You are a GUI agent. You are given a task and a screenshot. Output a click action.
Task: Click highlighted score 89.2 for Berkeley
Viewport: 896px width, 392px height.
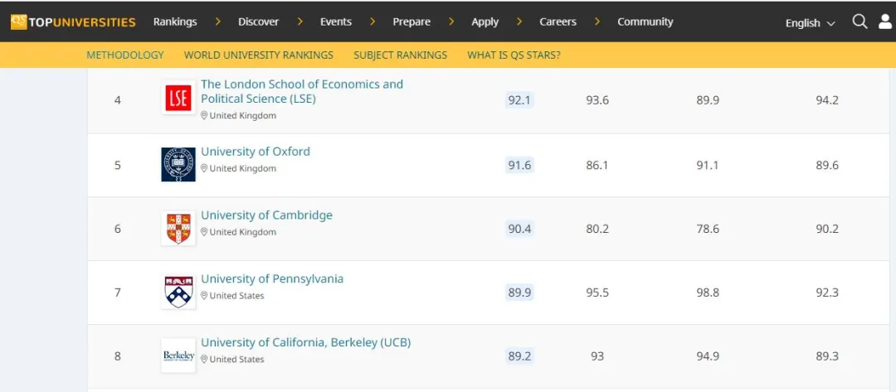tap(519, 356)
